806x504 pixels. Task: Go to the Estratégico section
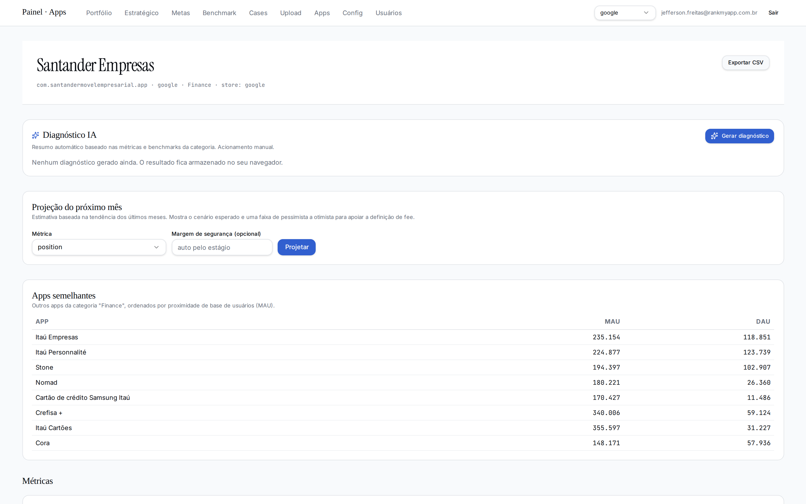(142, 13)
